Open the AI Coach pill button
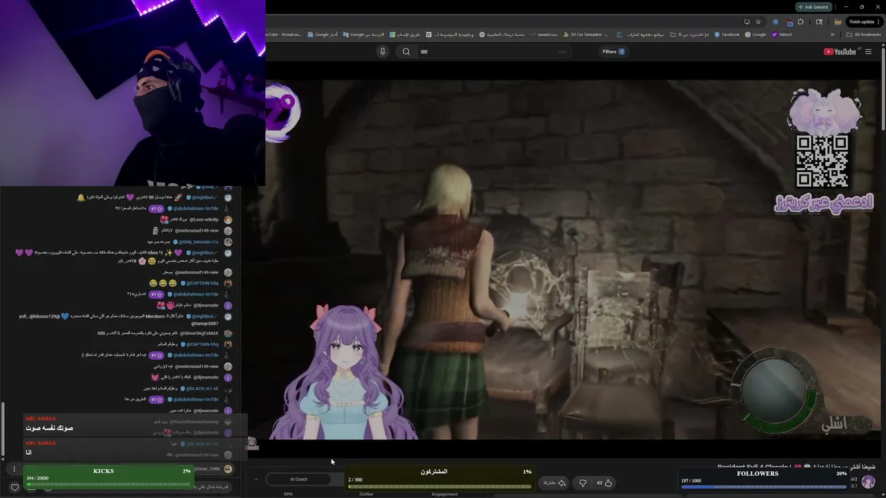The height and width of the screenshot is (498, 886). (299, 479)
